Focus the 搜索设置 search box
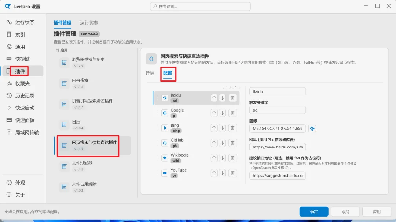Image resolution: width=396 pixels, height=222 pixels. click(x=200, y=7)
